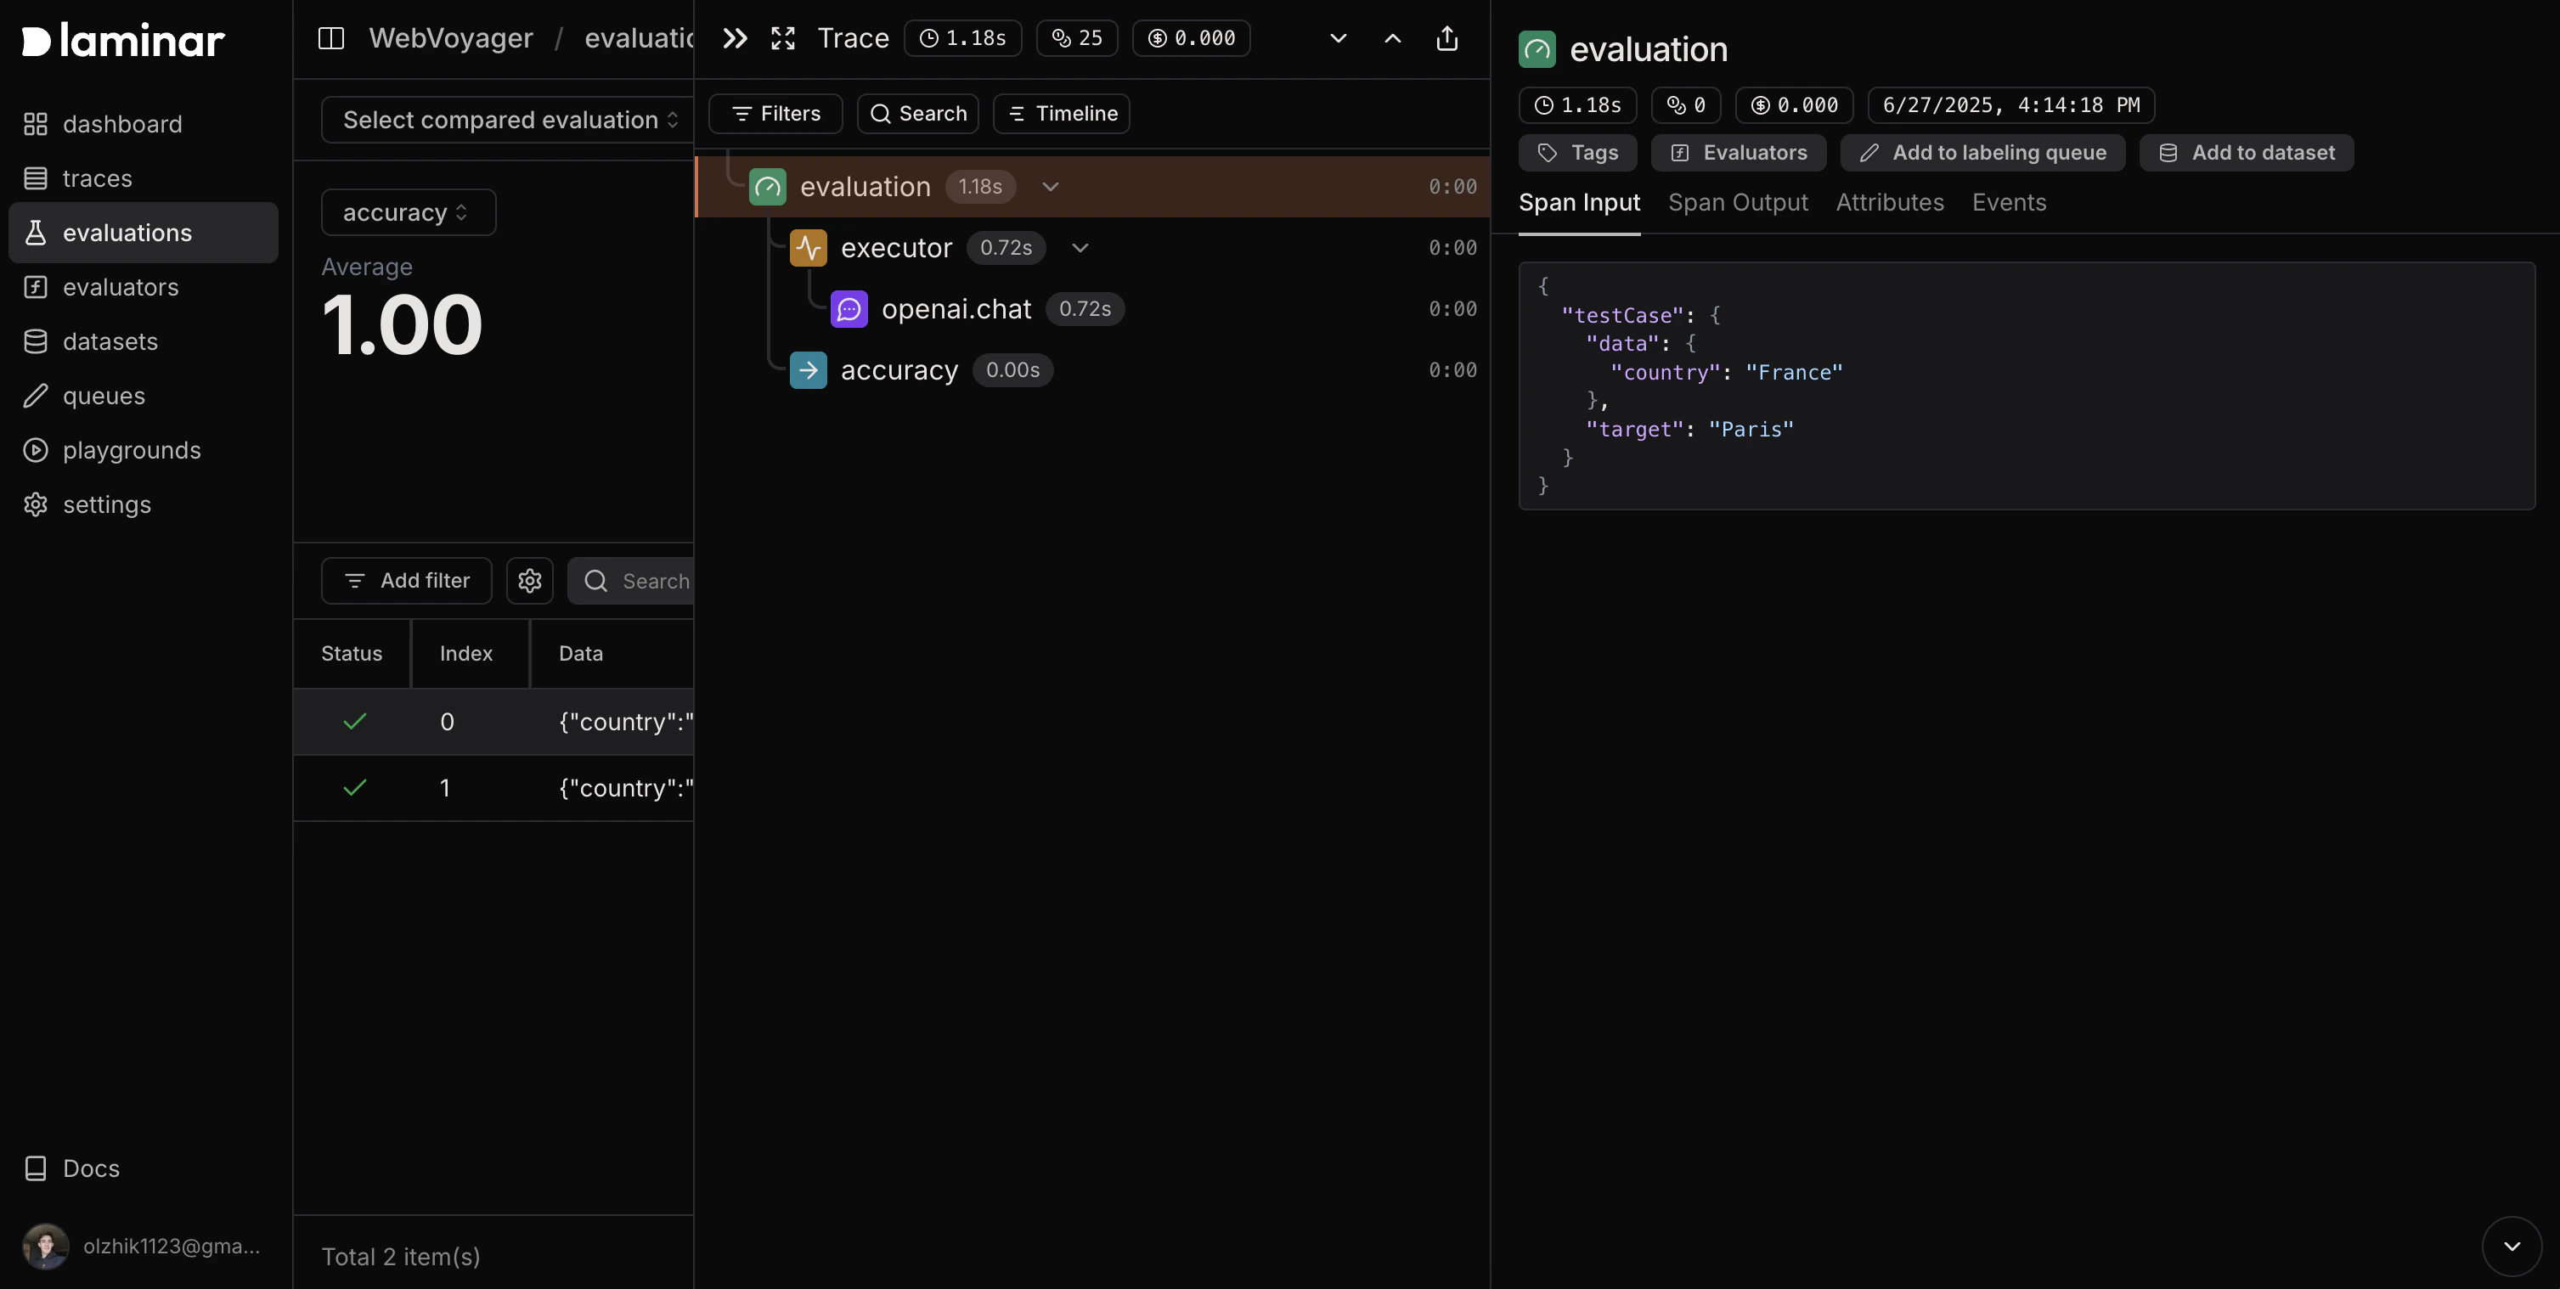This screenshot has width=2560, height=1289.
Task: Select the openai.chat span
Action: click(955, 309)
